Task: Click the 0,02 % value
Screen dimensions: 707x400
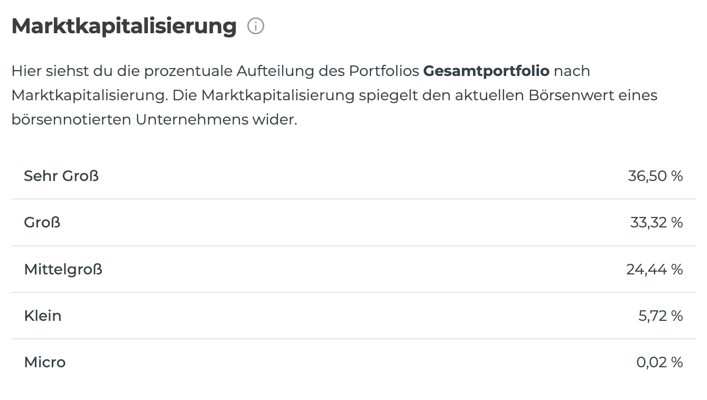Action: point(659,362)
